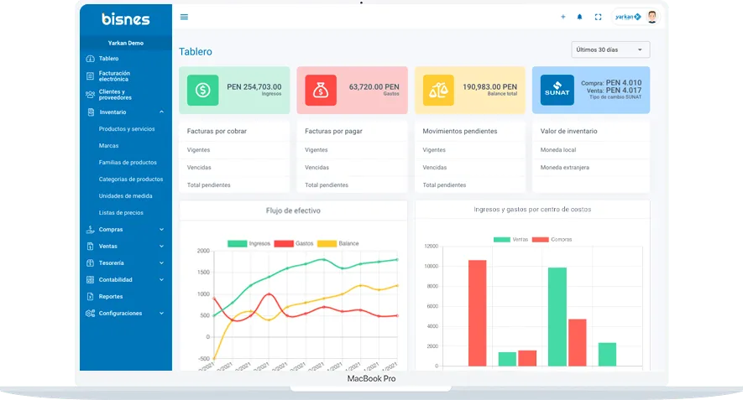
Task: Click Total pendientes under Facturas por cobrar
Action: click(x=208, y=185)
